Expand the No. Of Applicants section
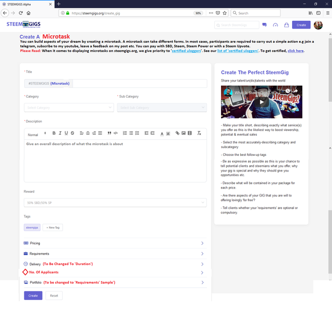The image size is (332, 317). (x=115, y=272)
